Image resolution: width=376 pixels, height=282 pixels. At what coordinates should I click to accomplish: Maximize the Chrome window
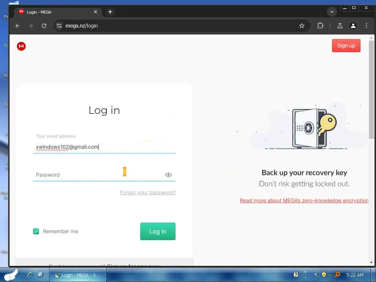pos(354,8)
